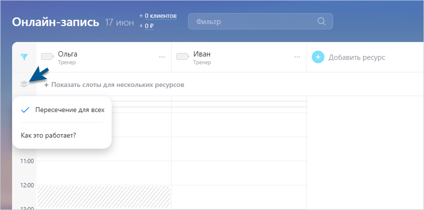Open the Как это работает? help item
This screenshot has height=210, width=424.
tap(48, 135)
